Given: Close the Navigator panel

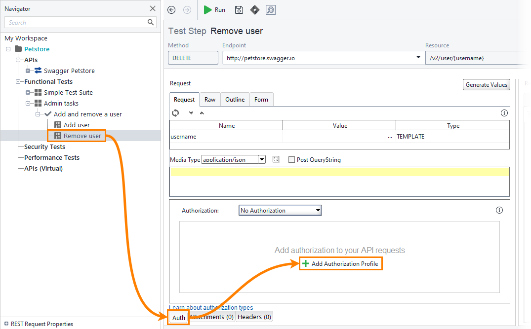Looking at the screenshot, I should (x=153, y=8).
